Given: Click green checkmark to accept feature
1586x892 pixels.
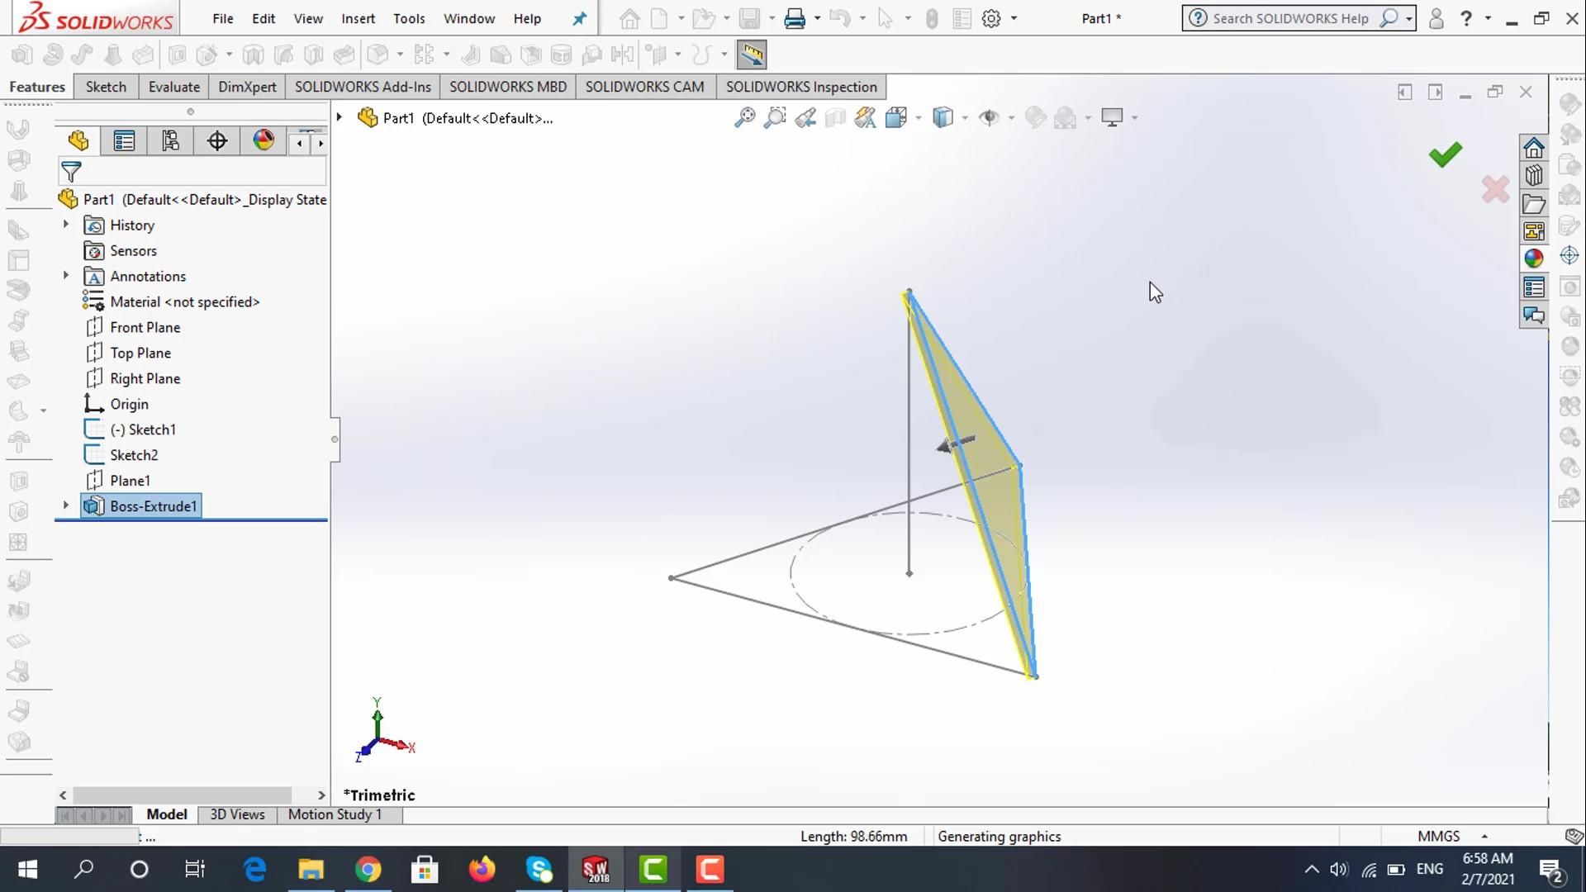Looking at the screenshot, I should pyautogui.click(x=1445, y=154).
